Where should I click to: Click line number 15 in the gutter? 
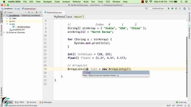pyautogui.click(x=45, y=54)
